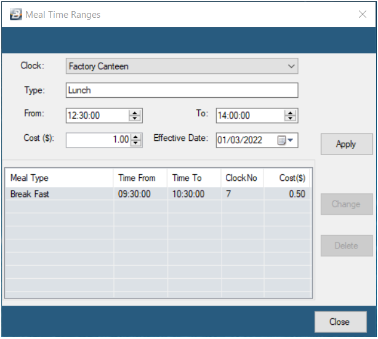378x339 pixels.
Task: Click the Type field containing Lunch
Action: click(x=182, y=90)
